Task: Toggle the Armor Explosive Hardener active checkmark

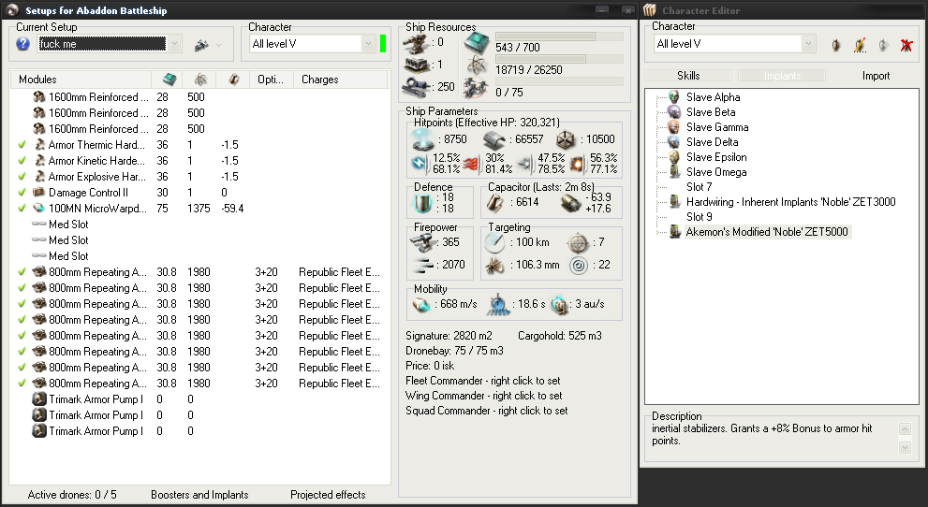Action: 22,177
